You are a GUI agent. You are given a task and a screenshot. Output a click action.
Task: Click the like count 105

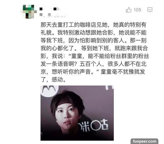[137, 10]
